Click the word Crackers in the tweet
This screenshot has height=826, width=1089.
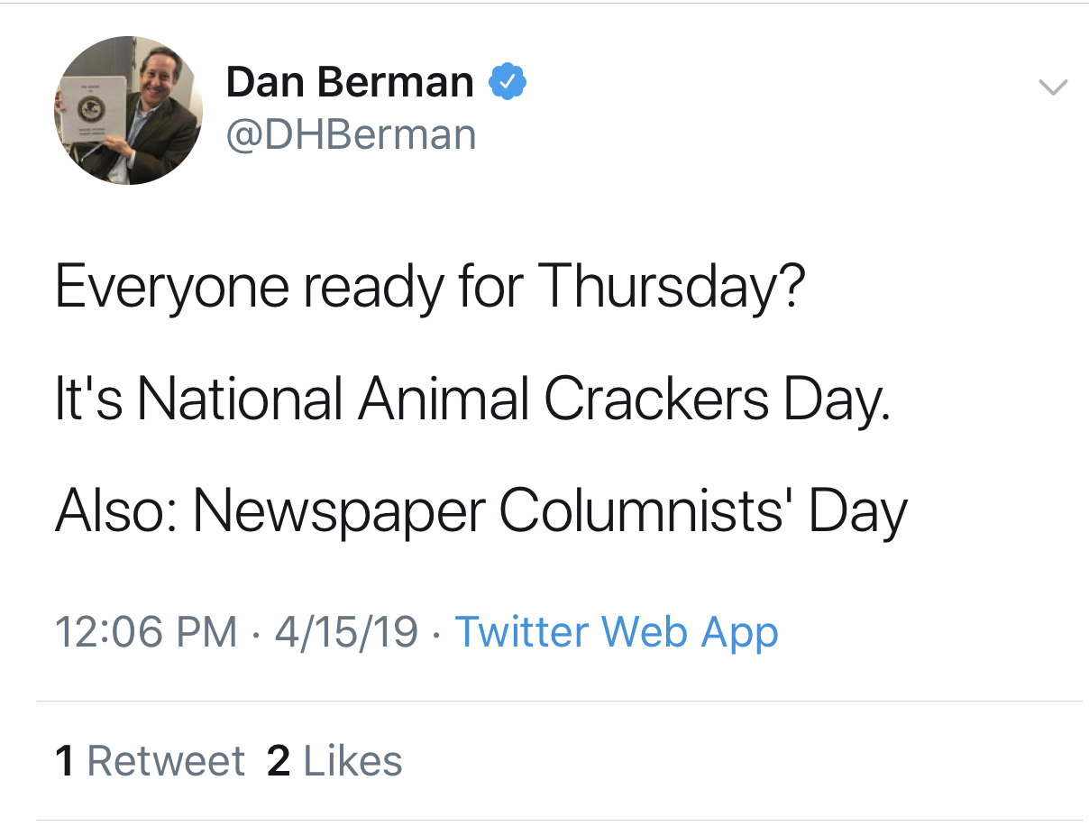(657, 399)
